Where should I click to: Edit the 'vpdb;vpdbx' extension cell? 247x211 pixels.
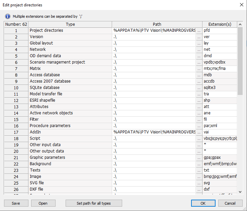[220, 62]
